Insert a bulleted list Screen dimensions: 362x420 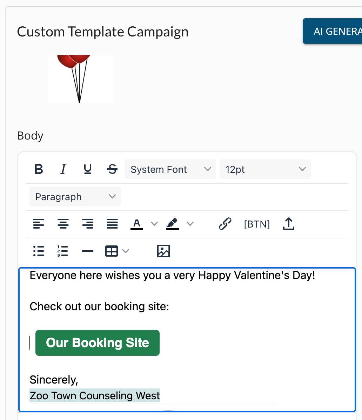39,251
